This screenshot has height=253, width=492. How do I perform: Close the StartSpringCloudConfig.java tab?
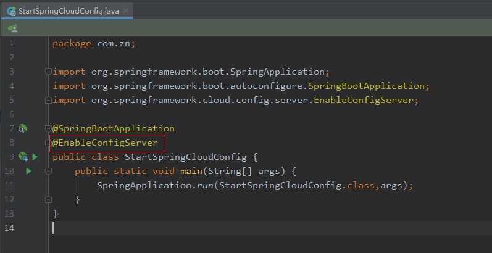(125, 12)
